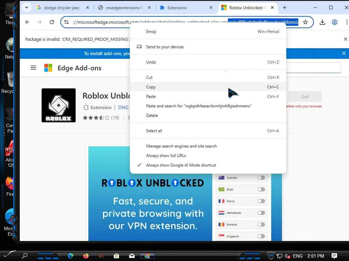Close the msedgeextensions tab
349x261 pixels.
149,7
